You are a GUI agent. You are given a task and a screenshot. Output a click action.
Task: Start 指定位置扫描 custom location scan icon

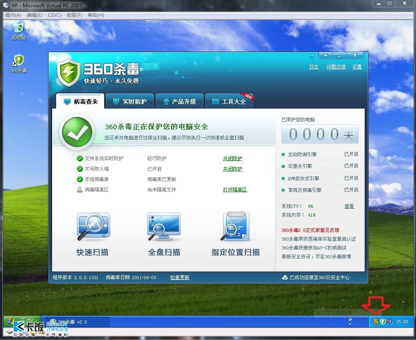pyautogui.click(x=235, y=226)
